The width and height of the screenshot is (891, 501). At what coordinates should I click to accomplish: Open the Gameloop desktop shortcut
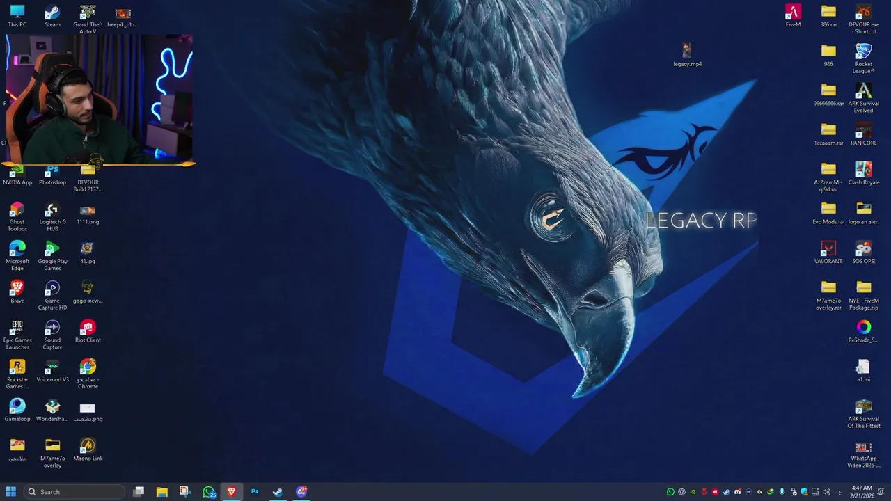coord(17,411)
